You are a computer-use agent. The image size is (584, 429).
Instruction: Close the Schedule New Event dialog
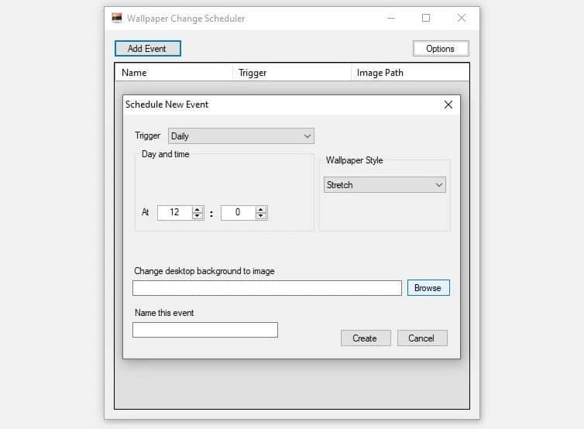448,105
